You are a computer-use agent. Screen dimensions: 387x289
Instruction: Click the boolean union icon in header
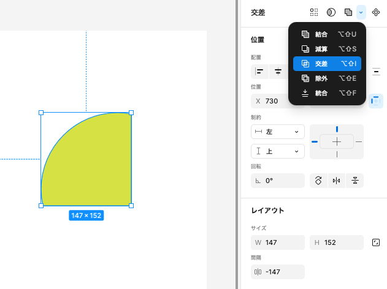pos(348,12)
